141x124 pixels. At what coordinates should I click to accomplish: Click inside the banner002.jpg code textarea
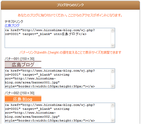(58, 113)
